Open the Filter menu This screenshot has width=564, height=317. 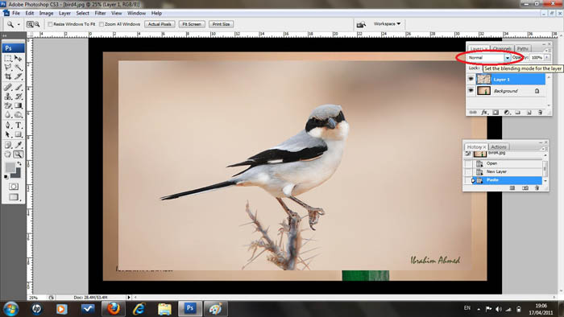100,14
